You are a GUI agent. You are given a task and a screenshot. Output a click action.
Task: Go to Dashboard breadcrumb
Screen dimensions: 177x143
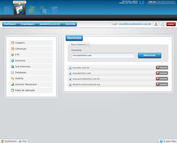(x=10, y=24)
